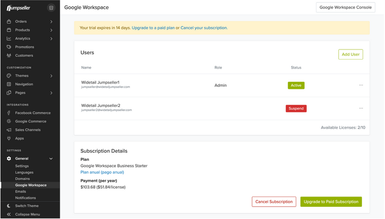385x219 pixels.
Task: Click the Add User button
Action: [x=350, y=54]
